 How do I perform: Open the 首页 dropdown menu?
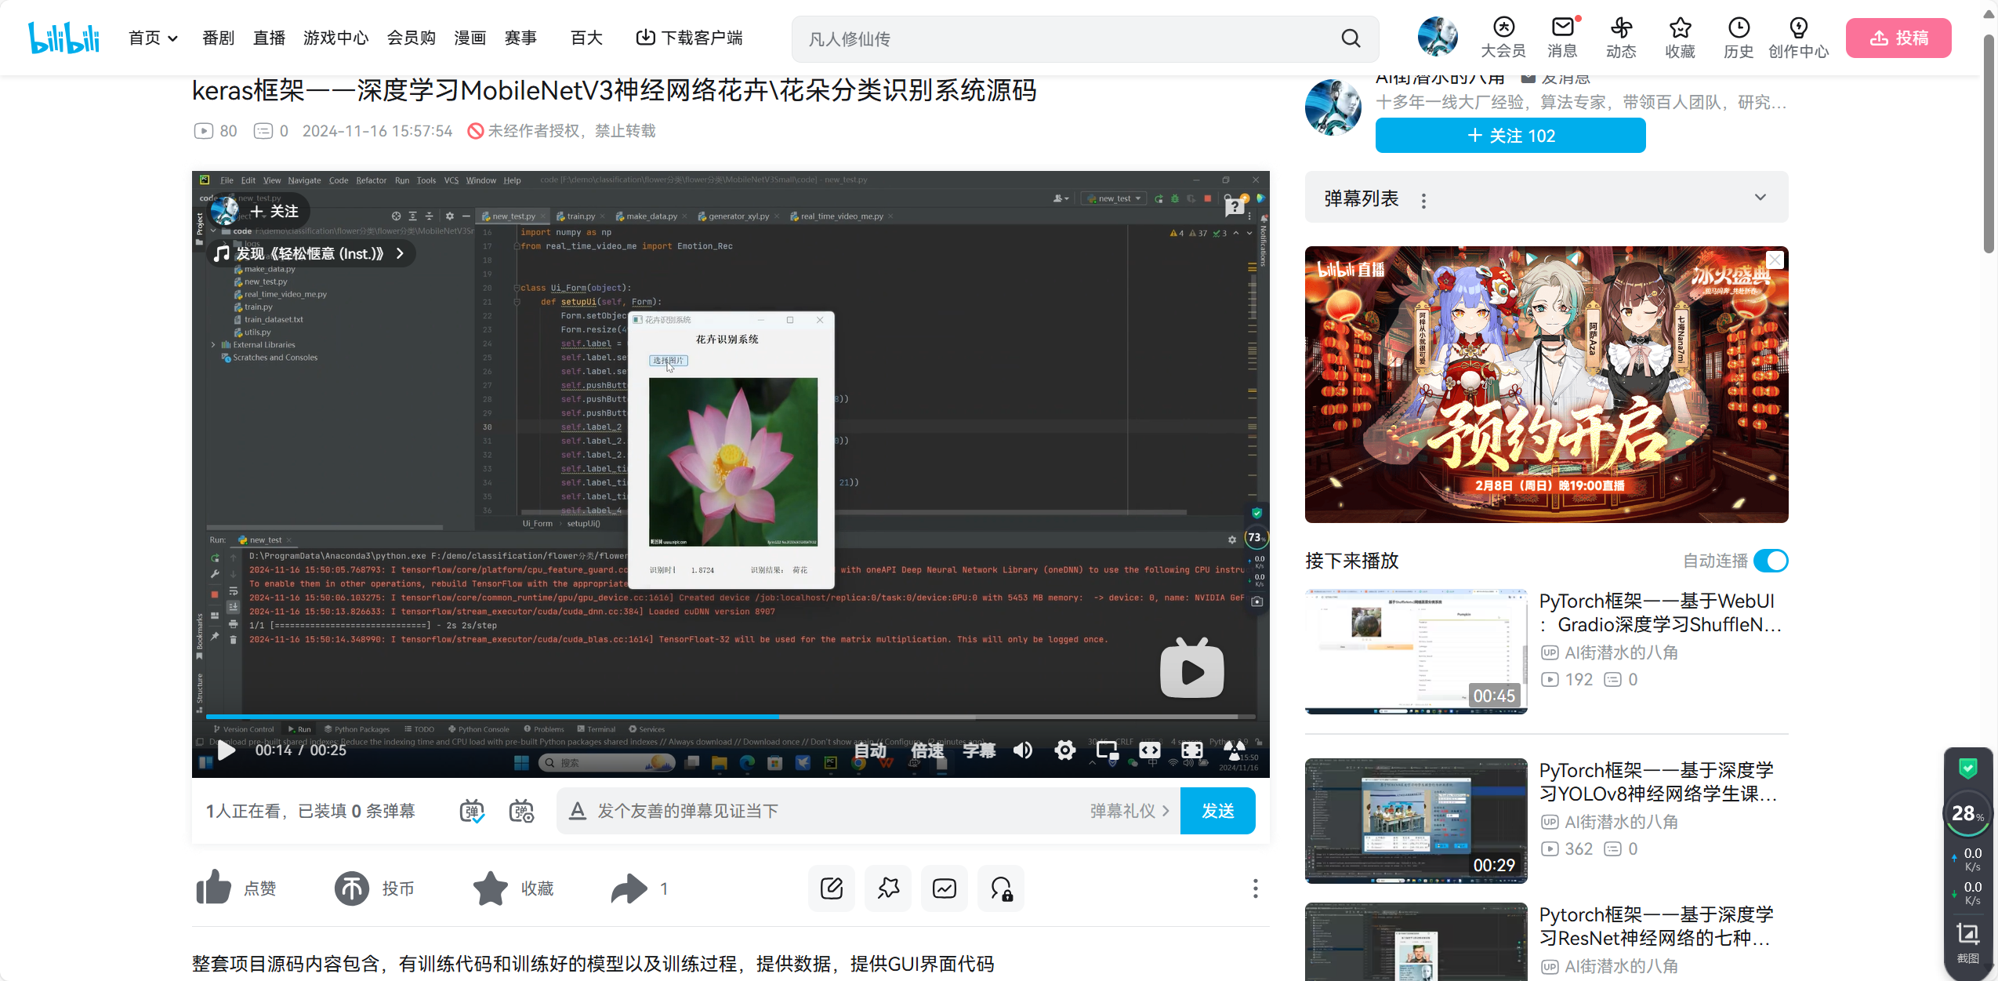click(153, 38)
